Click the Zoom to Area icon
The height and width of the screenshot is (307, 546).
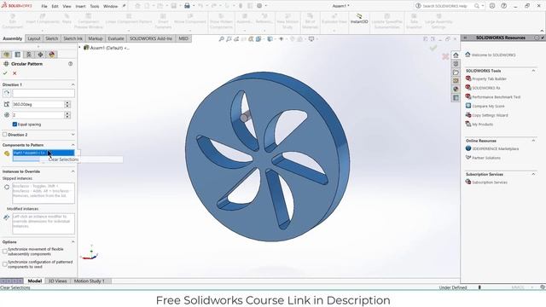click(229, 39)
